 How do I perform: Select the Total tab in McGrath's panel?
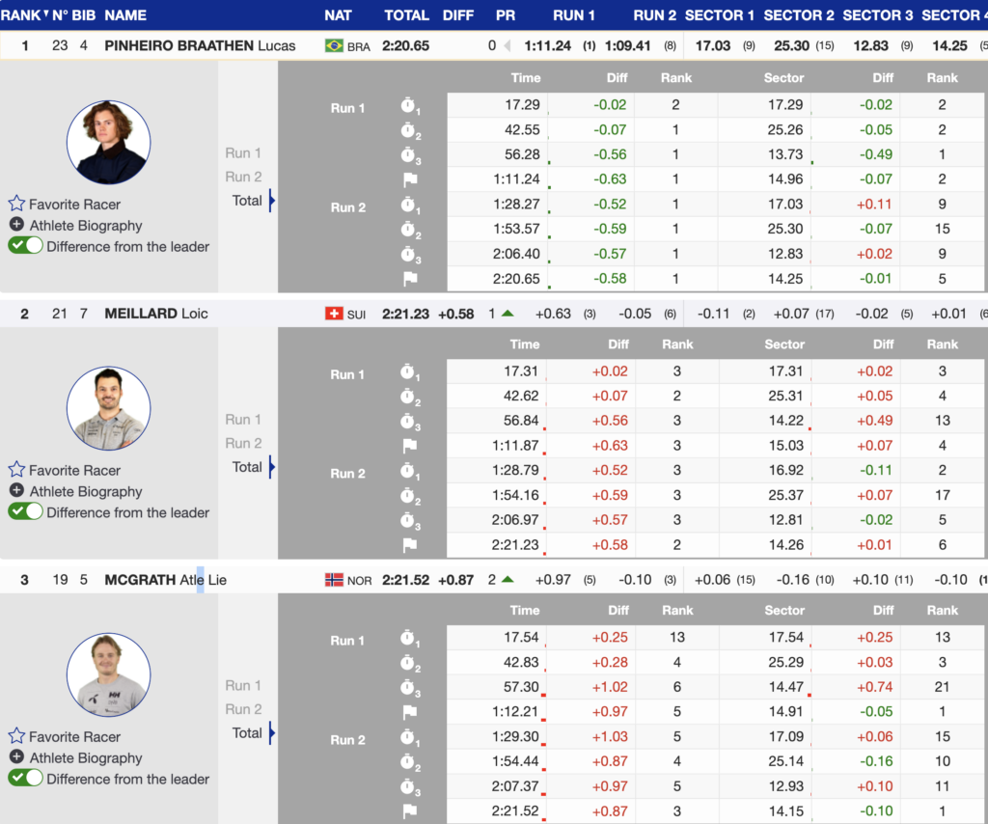click(x=247, y=732)
